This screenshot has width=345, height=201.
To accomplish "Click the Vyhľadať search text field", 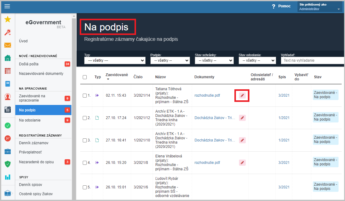I will [x=313, y=60].
